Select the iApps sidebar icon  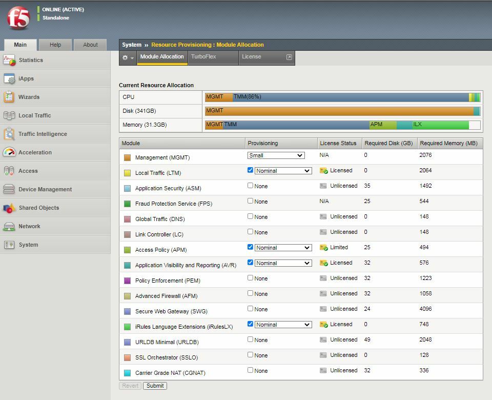coord(11,78)
